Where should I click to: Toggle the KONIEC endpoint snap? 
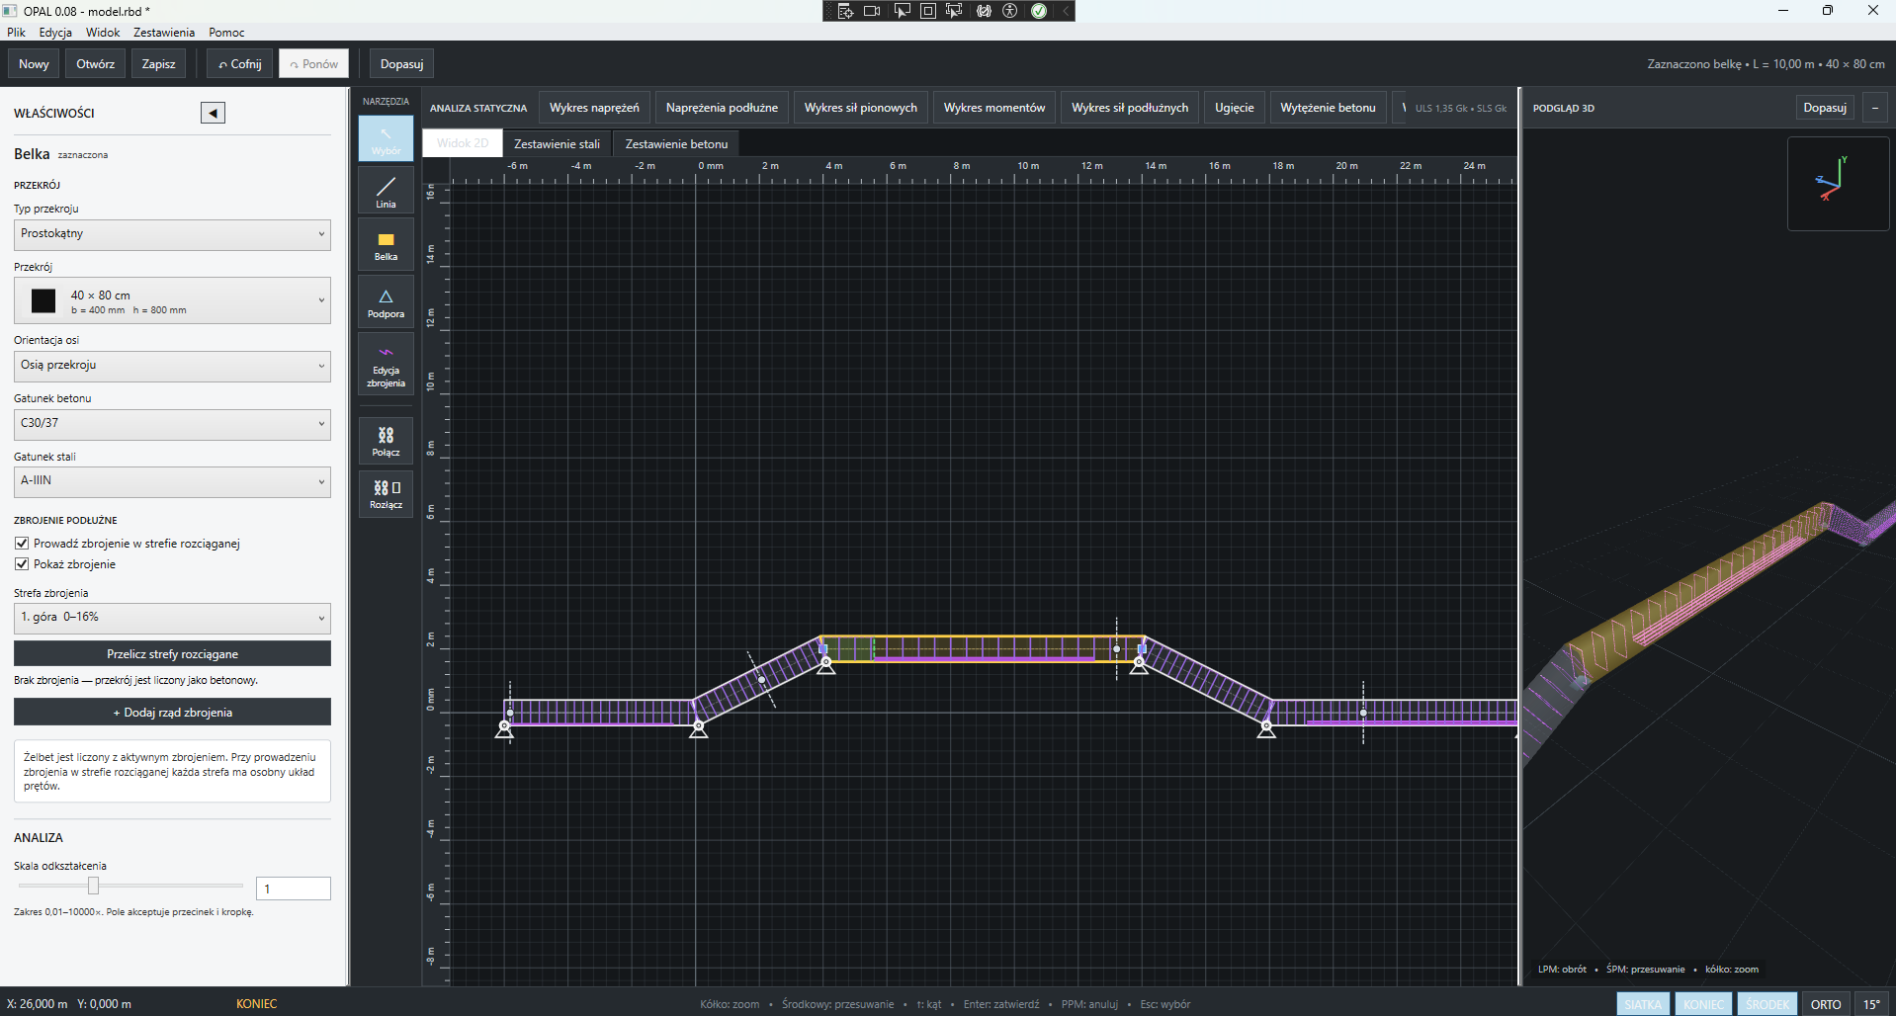(1703, 1004)
